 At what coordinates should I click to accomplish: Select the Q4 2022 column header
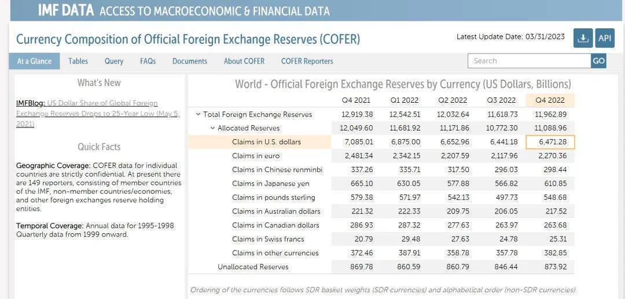pyautogui.click(x=550, y=100)
